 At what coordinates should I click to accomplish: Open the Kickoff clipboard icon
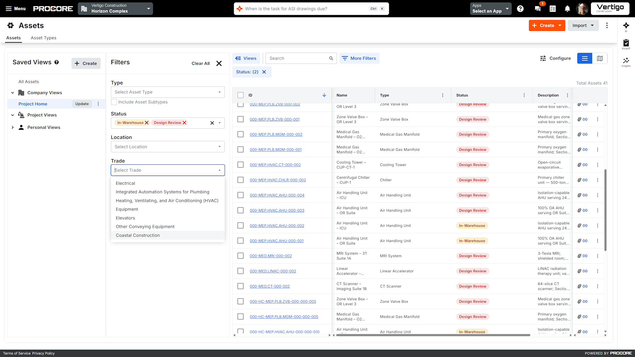pyautogui.click(x=626, y=44)
